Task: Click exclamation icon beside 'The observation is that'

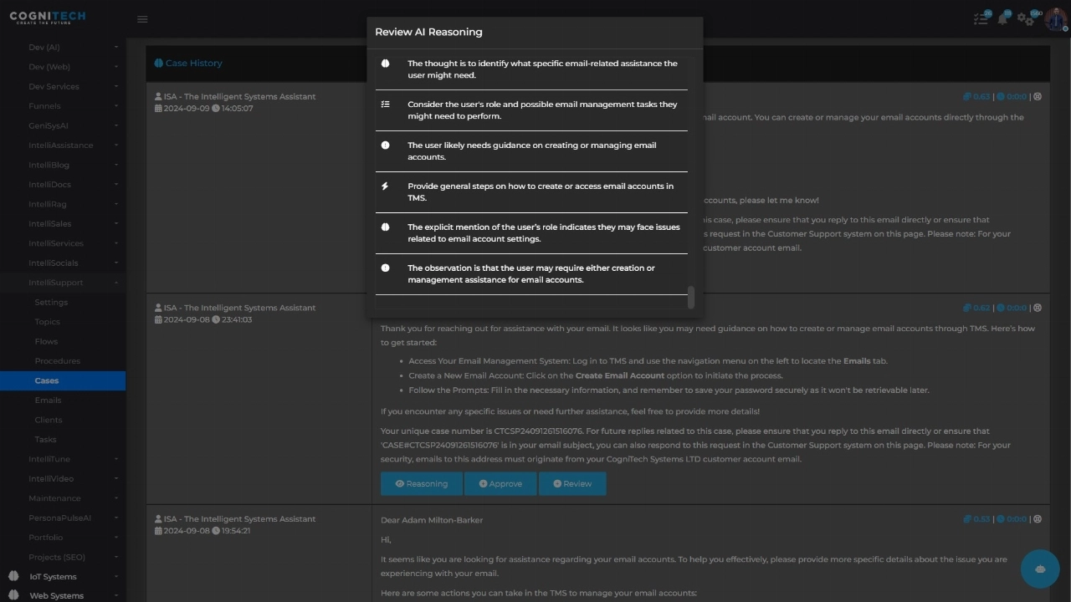Action: point(385,268)
